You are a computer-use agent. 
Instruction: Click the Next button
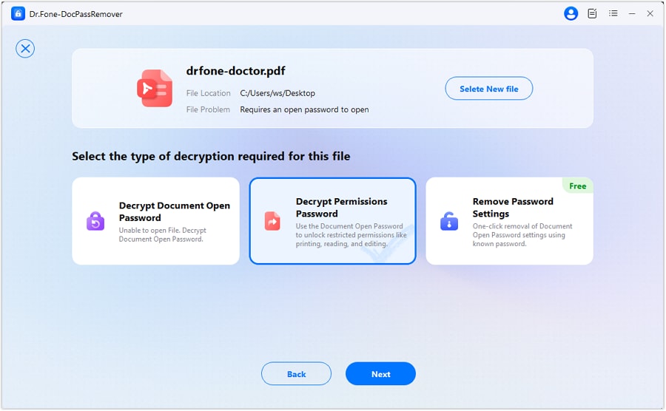click(x=380, y=374)
